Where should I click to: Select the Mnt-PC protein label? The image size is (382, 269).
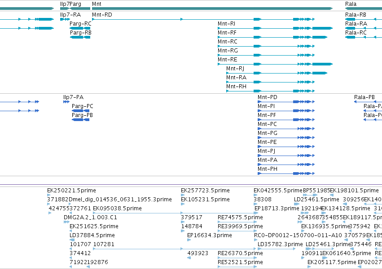click(267, 124)
